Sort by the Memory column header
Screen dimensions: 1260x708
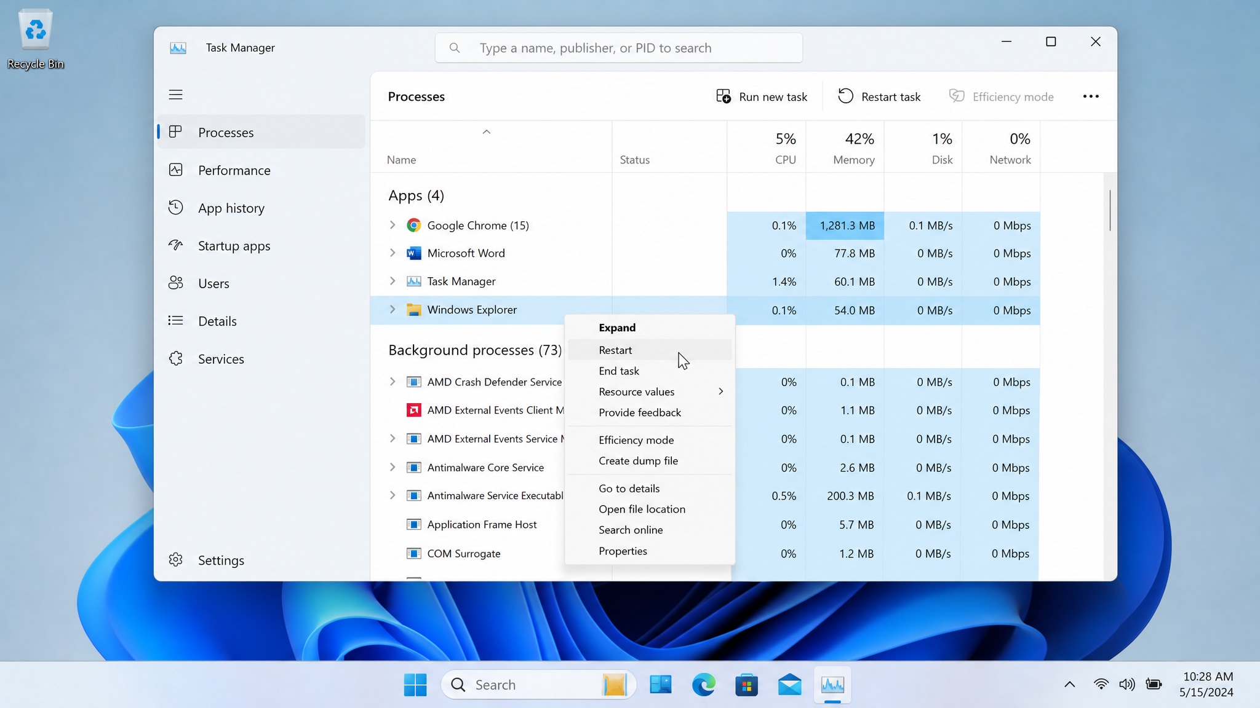point(845,147)
